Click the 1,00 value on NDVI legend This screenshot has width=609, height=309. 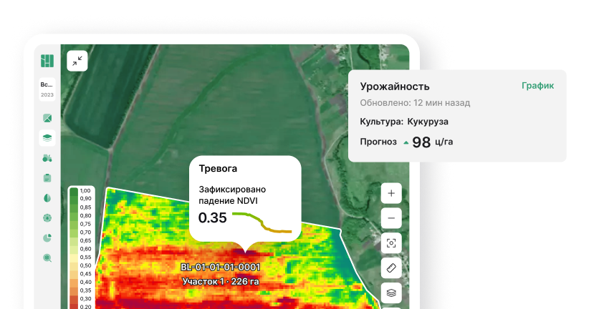click(x=85, y=191)
